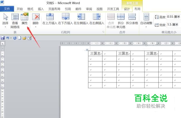Save document with quick access save icon
This screenshot has width=181, height=118.
3,38
